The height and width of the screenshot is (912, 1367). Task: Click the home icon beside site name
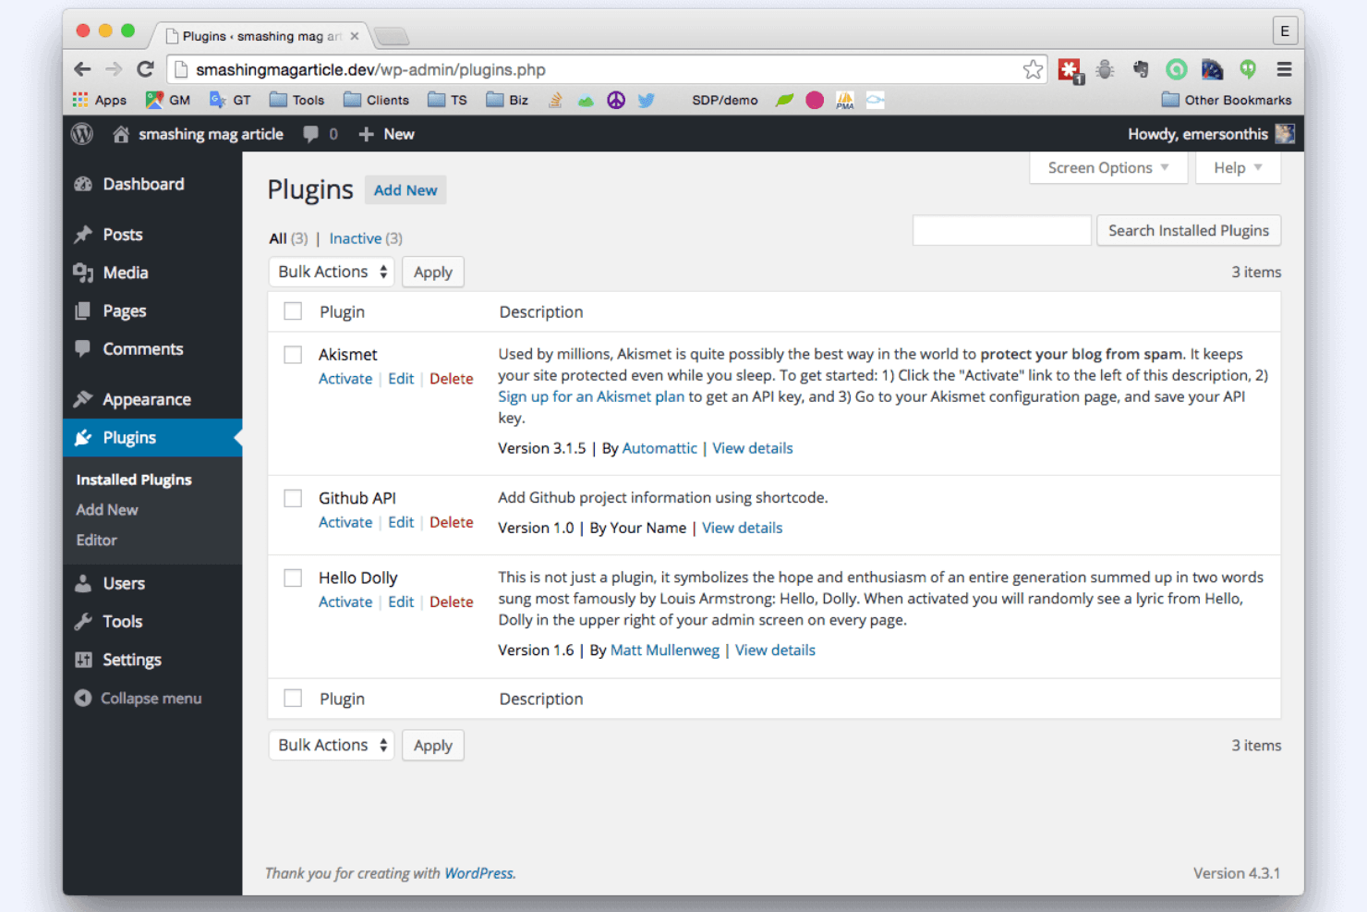click(120, 134)
